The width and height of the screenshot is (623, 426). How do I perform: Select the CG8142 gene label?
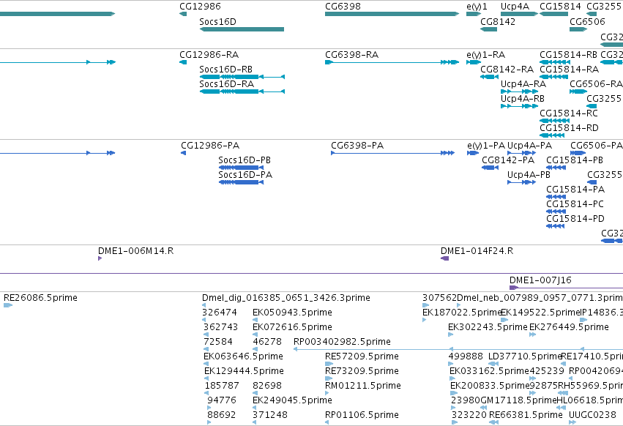(x=497, y=21)
